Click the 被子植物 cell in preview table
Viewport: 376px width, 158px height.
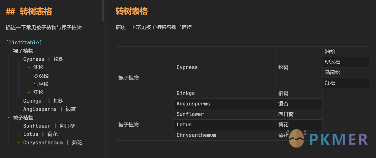[145, 125]
